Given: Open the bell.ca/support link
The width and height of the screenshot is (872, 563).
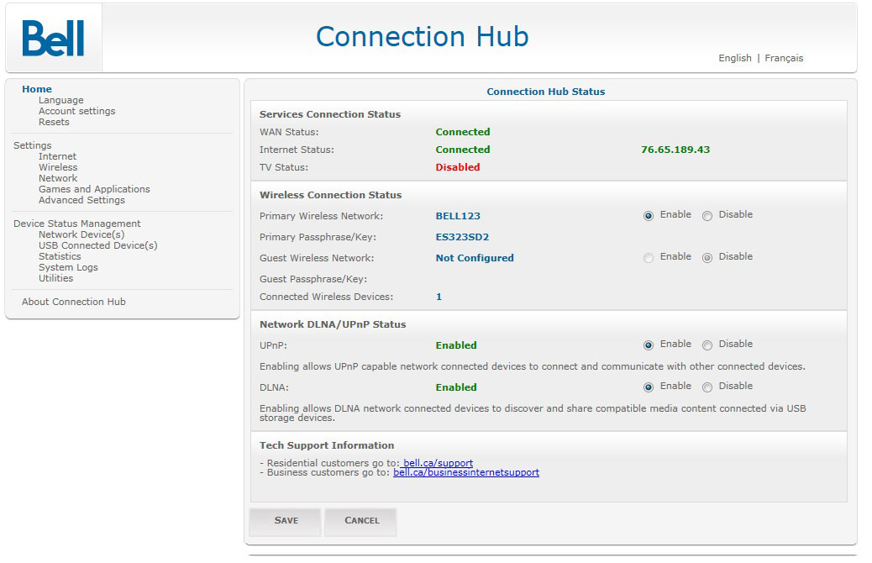Looking at the screenshot, I should [437, 463].
